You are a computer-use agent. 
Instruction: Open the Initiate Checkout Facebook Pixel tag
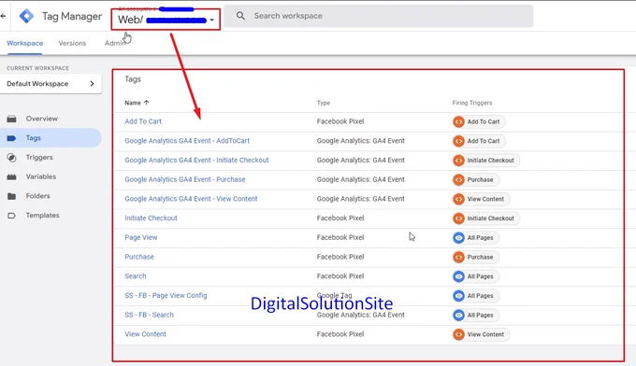coord(151,218)
